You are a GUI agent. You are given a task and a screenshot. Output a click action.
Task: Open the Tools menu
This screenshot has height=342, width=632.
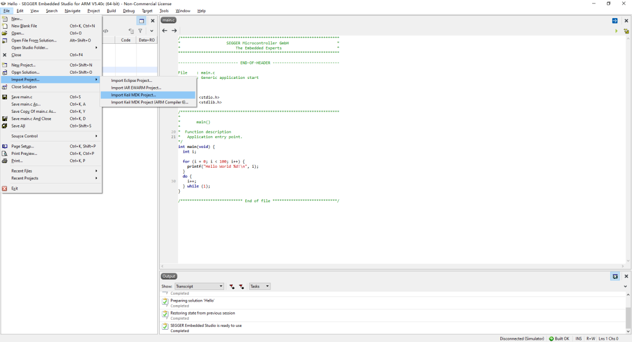(164, 11)
